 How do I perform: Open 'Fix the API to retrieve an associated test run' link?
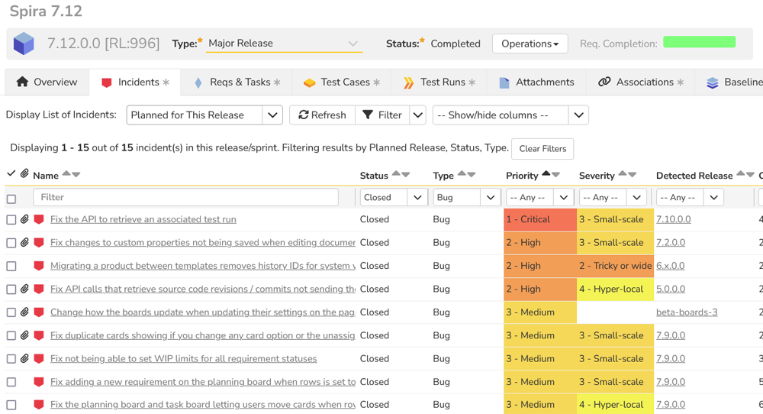(143, 219)
